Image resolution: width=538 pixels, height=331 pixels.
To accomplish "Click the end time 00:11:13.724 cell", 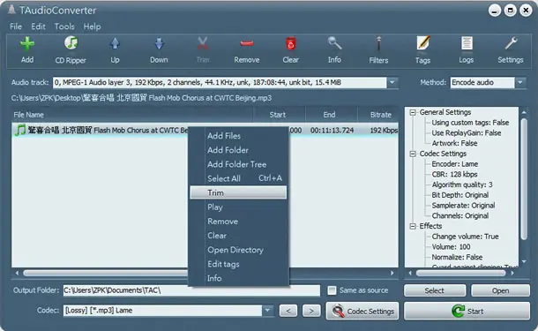I will point(332,131).
